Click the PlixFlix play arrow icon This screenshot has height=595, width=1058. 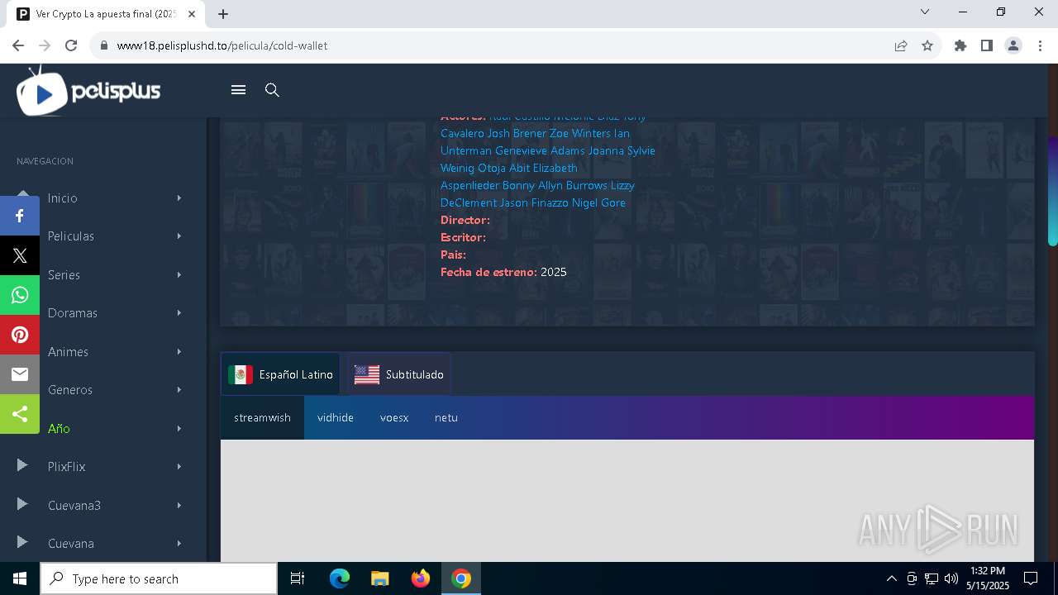pyautogui.click(x=22, y=466)
